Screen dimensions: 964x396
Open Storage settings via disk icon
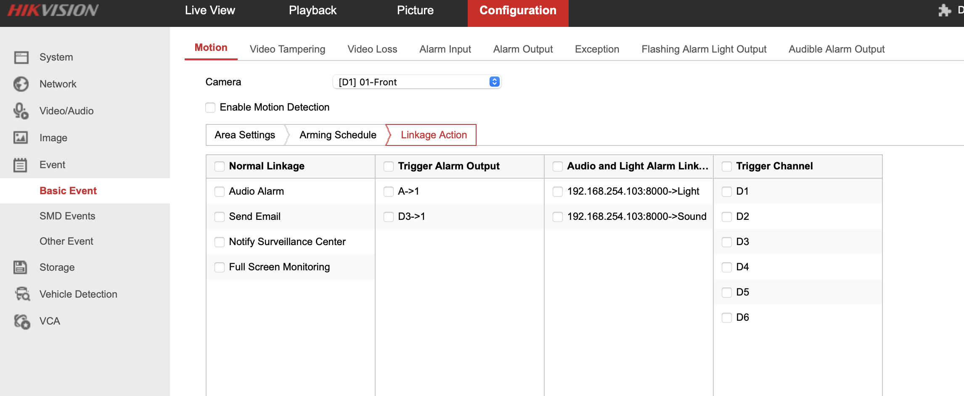tap(21, 267)
